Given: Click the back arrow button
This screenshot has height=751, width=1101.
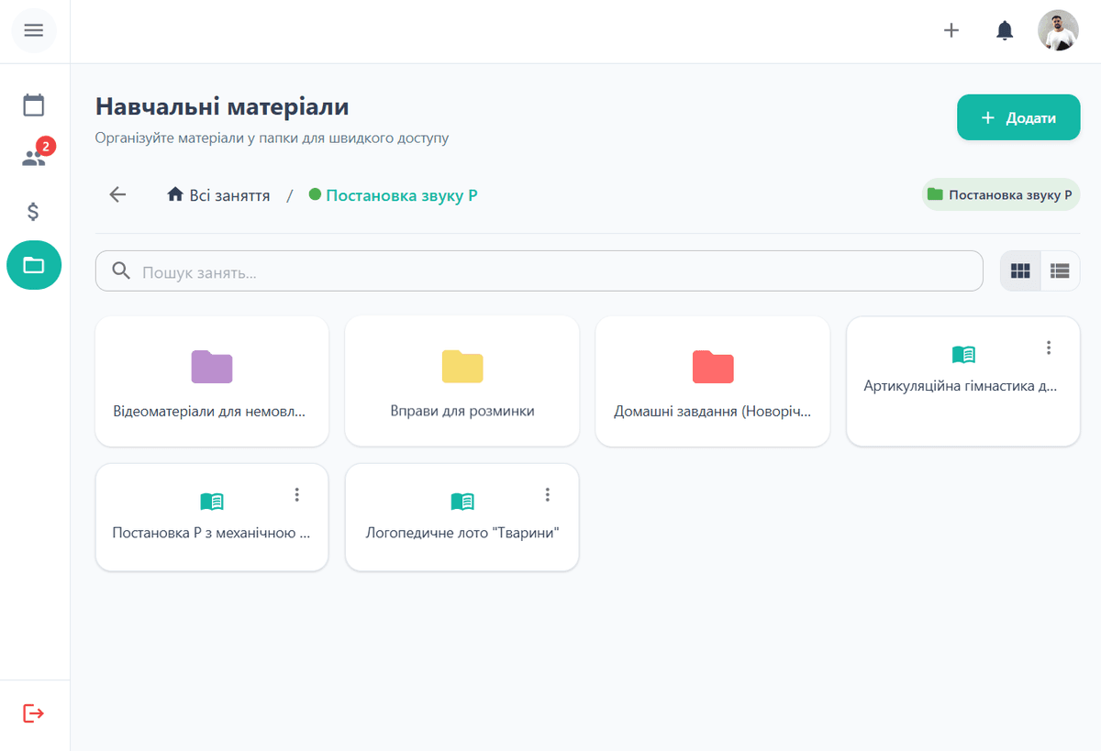Looking at the screenshot, I should click(x=117, y=194).
